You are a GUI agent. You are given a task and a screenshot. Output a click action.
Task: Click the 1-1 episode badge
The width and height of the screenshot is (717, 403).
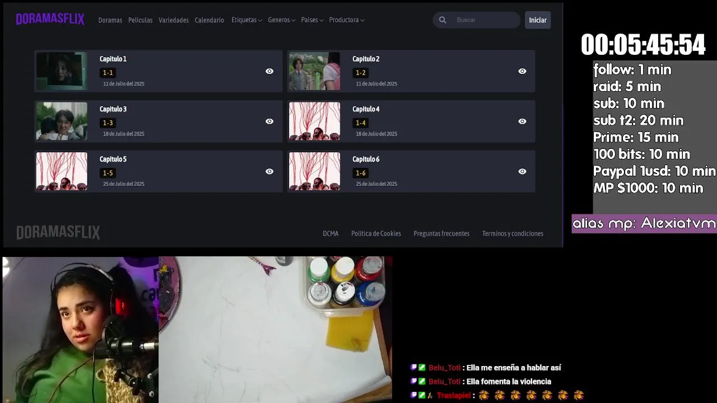pyautogui.click(x=108, y=73)
